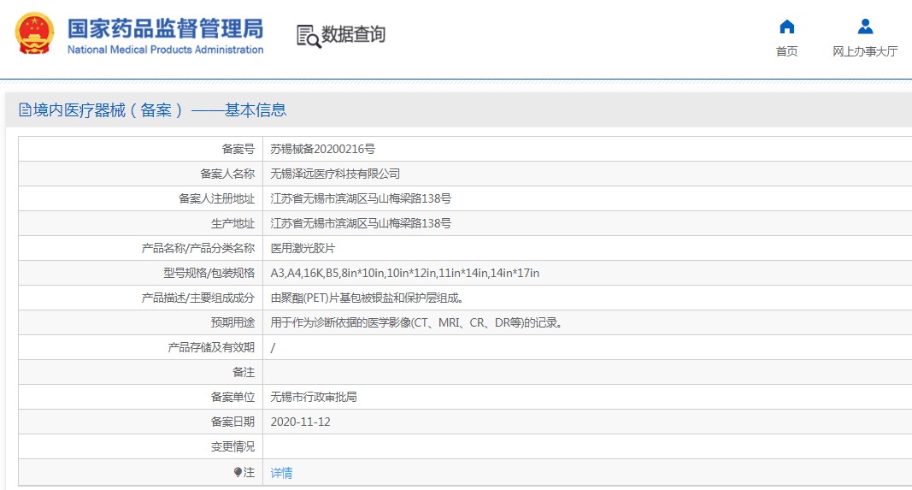Select the 产品名称/产品分类名称 label
This screenshot has width=912, height=490.
(198, 249)
